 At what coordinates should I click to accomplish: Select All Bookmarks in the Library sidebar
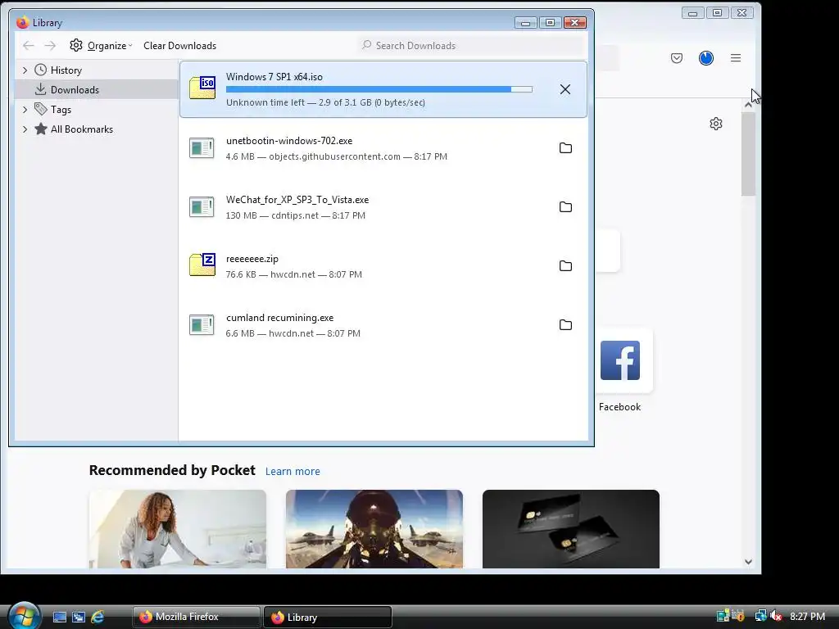81,129
